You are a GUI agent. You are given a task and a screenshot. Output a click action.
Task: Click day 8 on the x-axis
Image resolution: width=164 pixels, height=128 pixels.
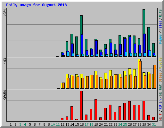point(44,124)
